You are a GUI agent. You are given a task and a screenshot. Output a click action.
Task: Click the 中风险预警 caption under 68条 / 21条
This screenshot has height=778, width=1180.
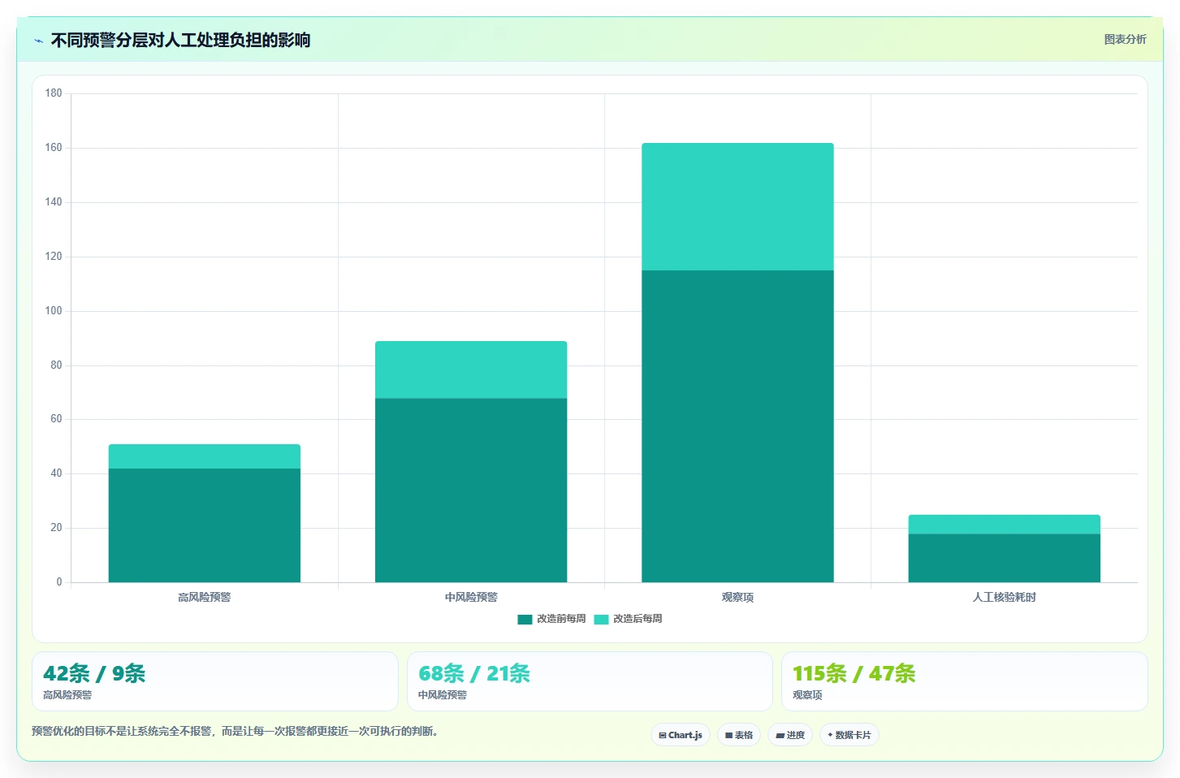pos(443,695)
